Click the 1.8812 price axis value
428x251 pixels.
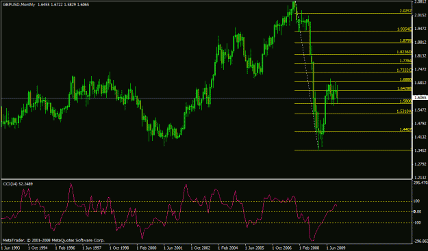point(420,42)
